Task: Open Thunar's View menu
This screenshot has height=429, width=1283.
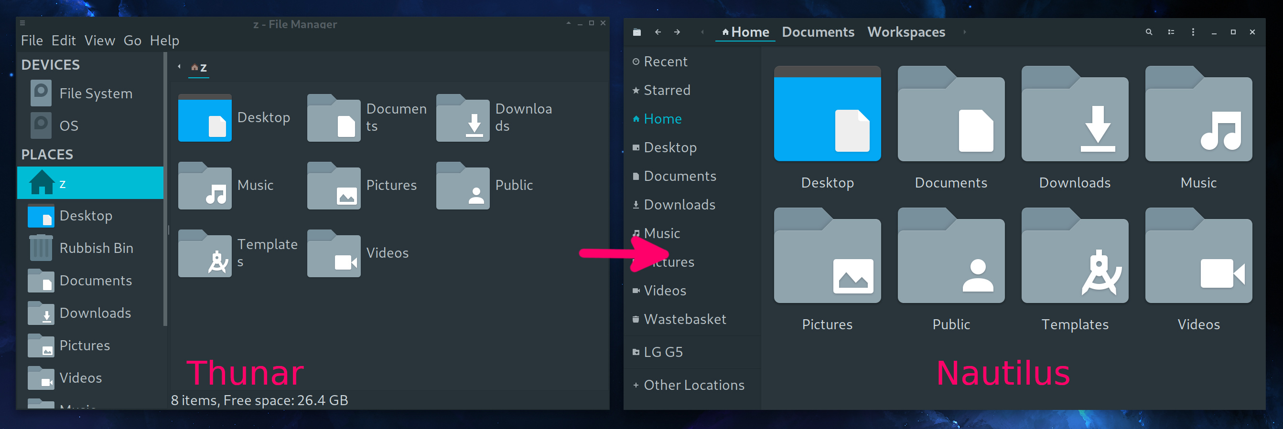Action: (99, 41)
